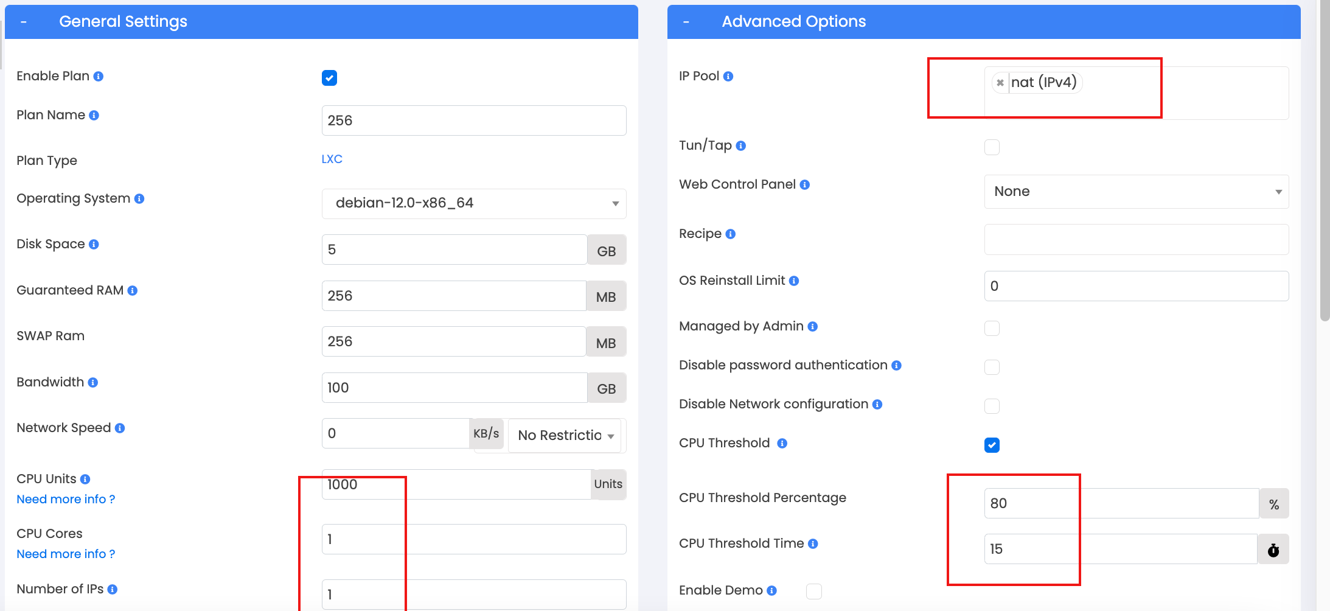Click the Guaranteed RAM info icon
This screenshot has width=1330, height=611.
pos(133,291)
